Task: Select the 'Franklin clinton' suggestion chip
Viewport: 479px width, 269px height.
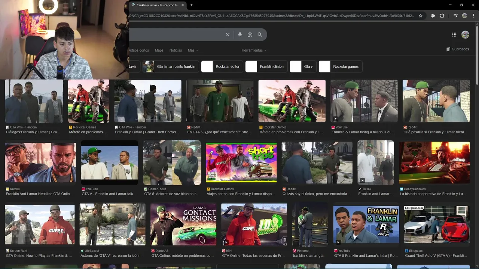Action: 266,67
